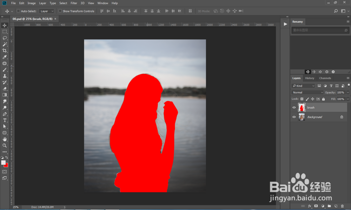Select the Eyedropper tool

tap(5, 57)
